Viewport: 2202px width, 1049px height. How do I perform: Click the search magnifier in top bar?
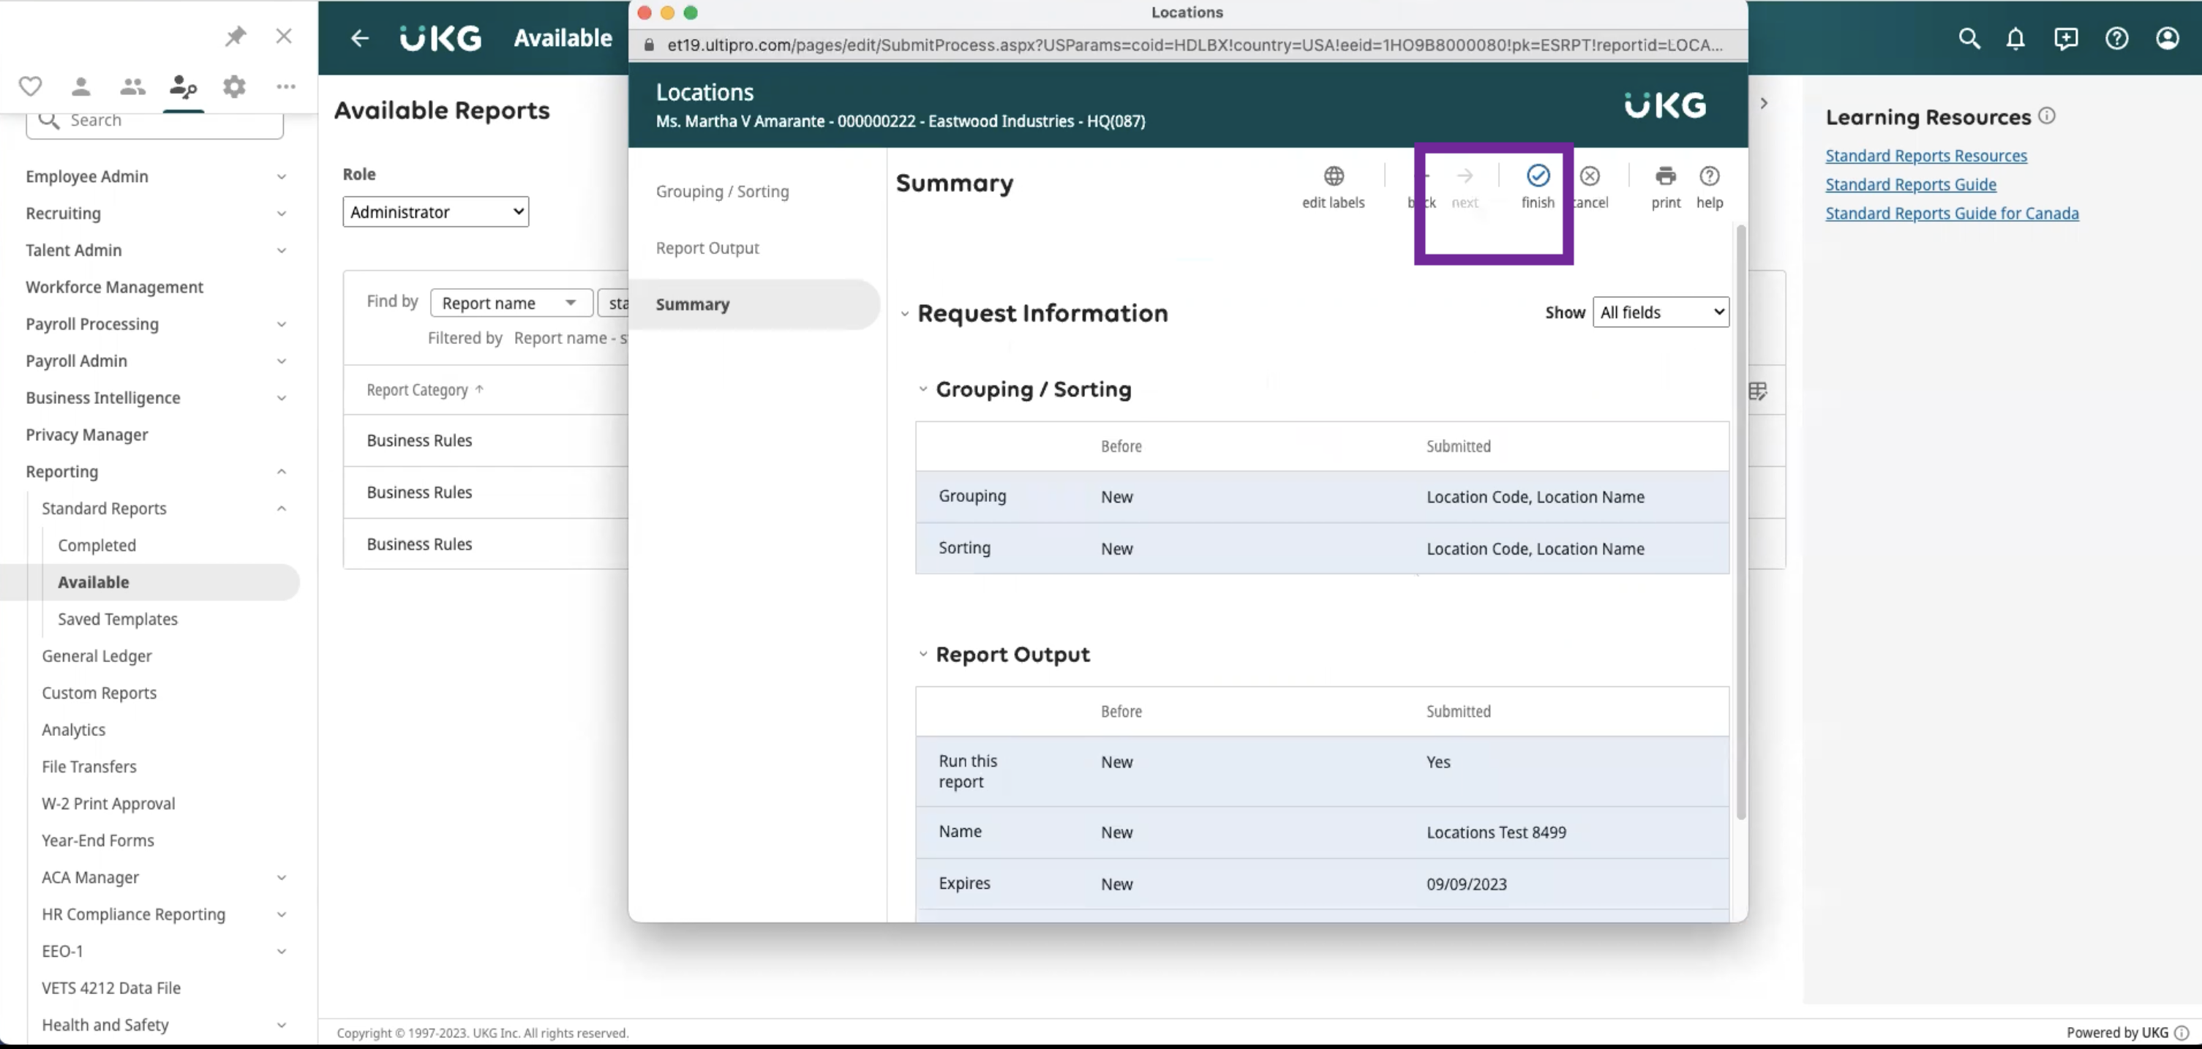pos(1969,39)
